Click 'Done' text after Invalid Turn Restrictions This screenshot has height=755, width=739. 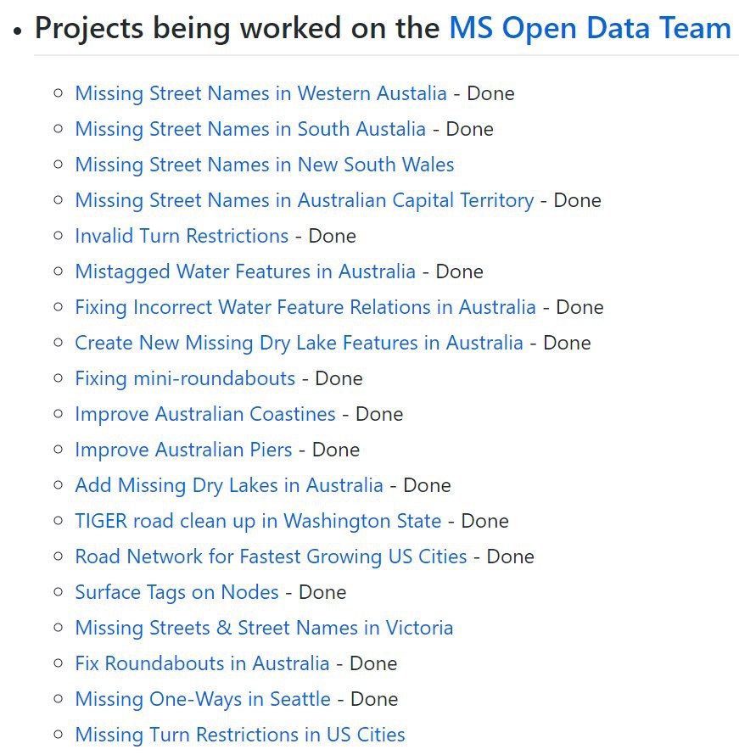[333, 236]
